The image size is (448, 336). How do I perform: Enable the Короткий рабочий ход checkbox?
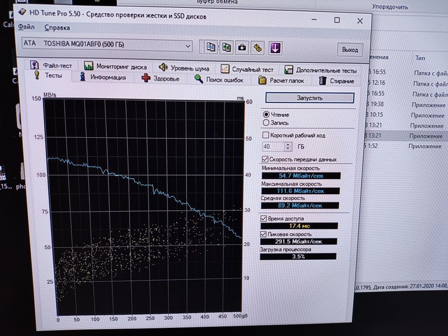click(x=266, y=135)
